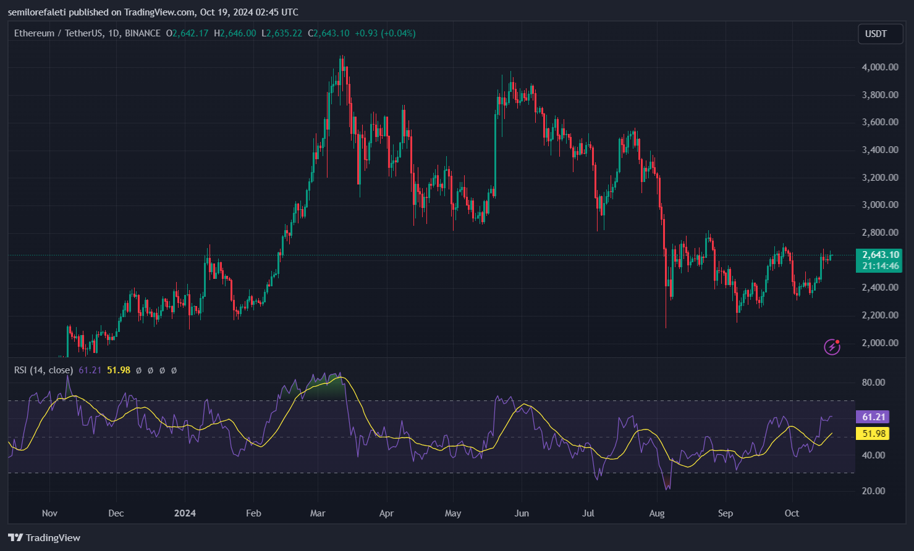This screenshot has width=914, height=551.
Task: Click the 3,800.00 price axis label
Action: [880, 95]
